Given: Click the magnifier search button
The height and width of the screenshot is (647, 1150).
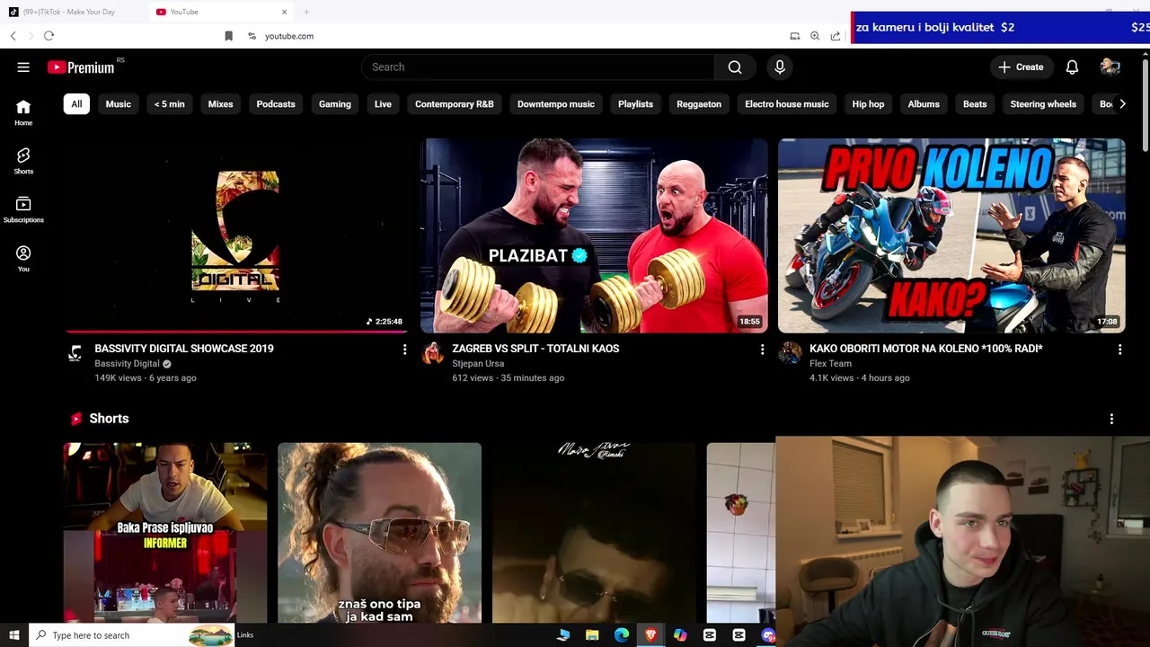Looking at the screenshot, I should (735, 67).
